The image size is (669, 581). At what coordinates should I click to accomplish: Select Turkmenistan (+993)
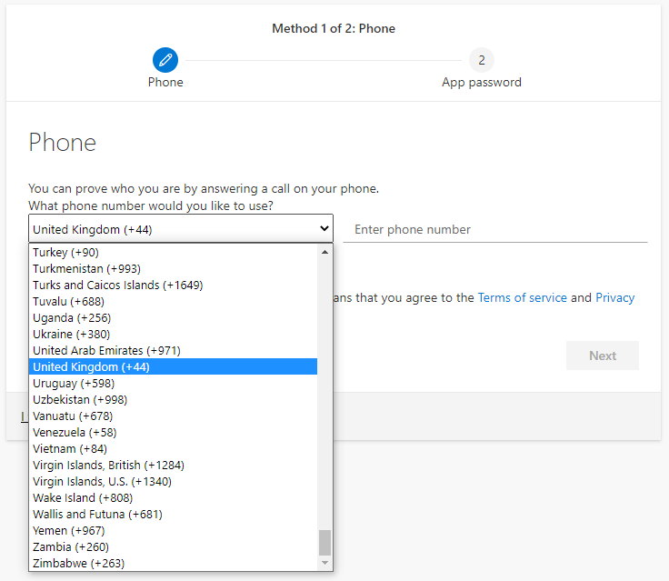(x=173, y=268)
